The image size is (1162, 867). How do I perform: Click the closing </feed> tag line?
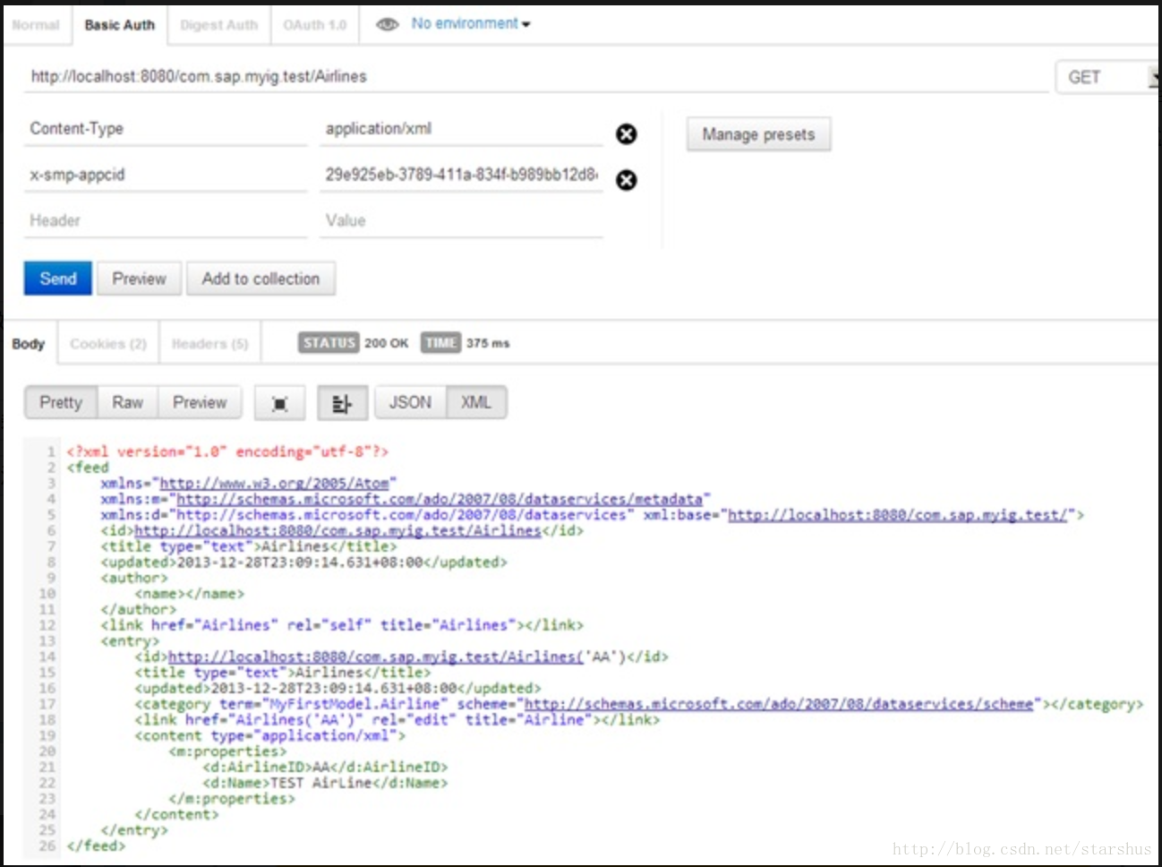tap(96, 846)
